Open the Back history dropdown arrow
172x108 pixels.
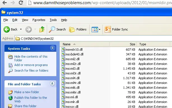[x=21, y=29]
